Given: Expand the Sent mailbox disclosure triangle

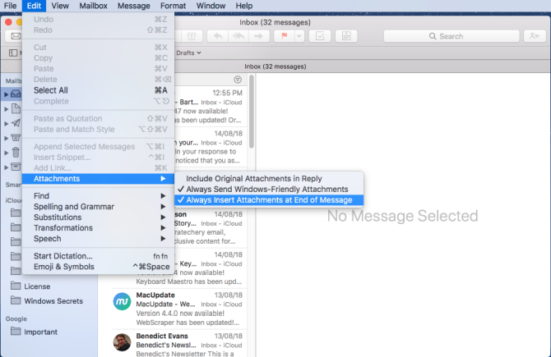Looking at the screenshot, I should tap(7, 124).
